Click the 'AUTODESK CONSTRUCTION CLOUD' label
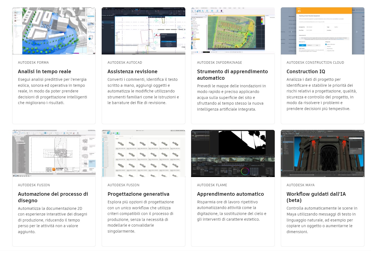Screen dimensions: 371x254 point(315,63)
